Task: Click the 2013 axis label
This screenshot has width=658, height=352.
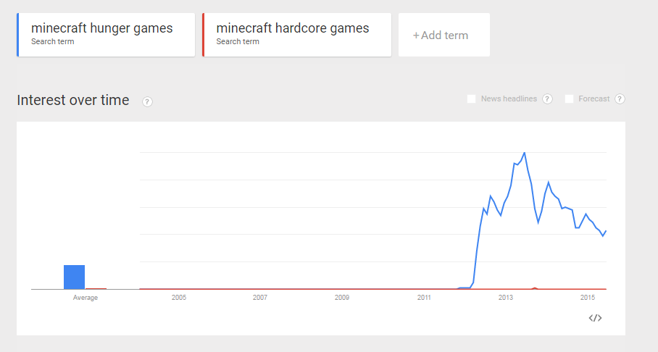Action: pyautogui.click(x=506, y=298)
